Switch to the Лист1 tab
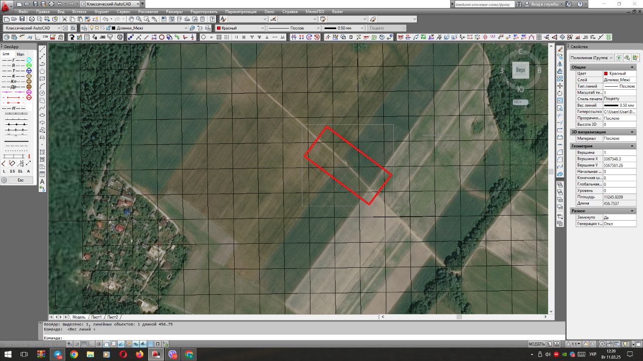The image size is (643, 361). (x=96, y=317)
